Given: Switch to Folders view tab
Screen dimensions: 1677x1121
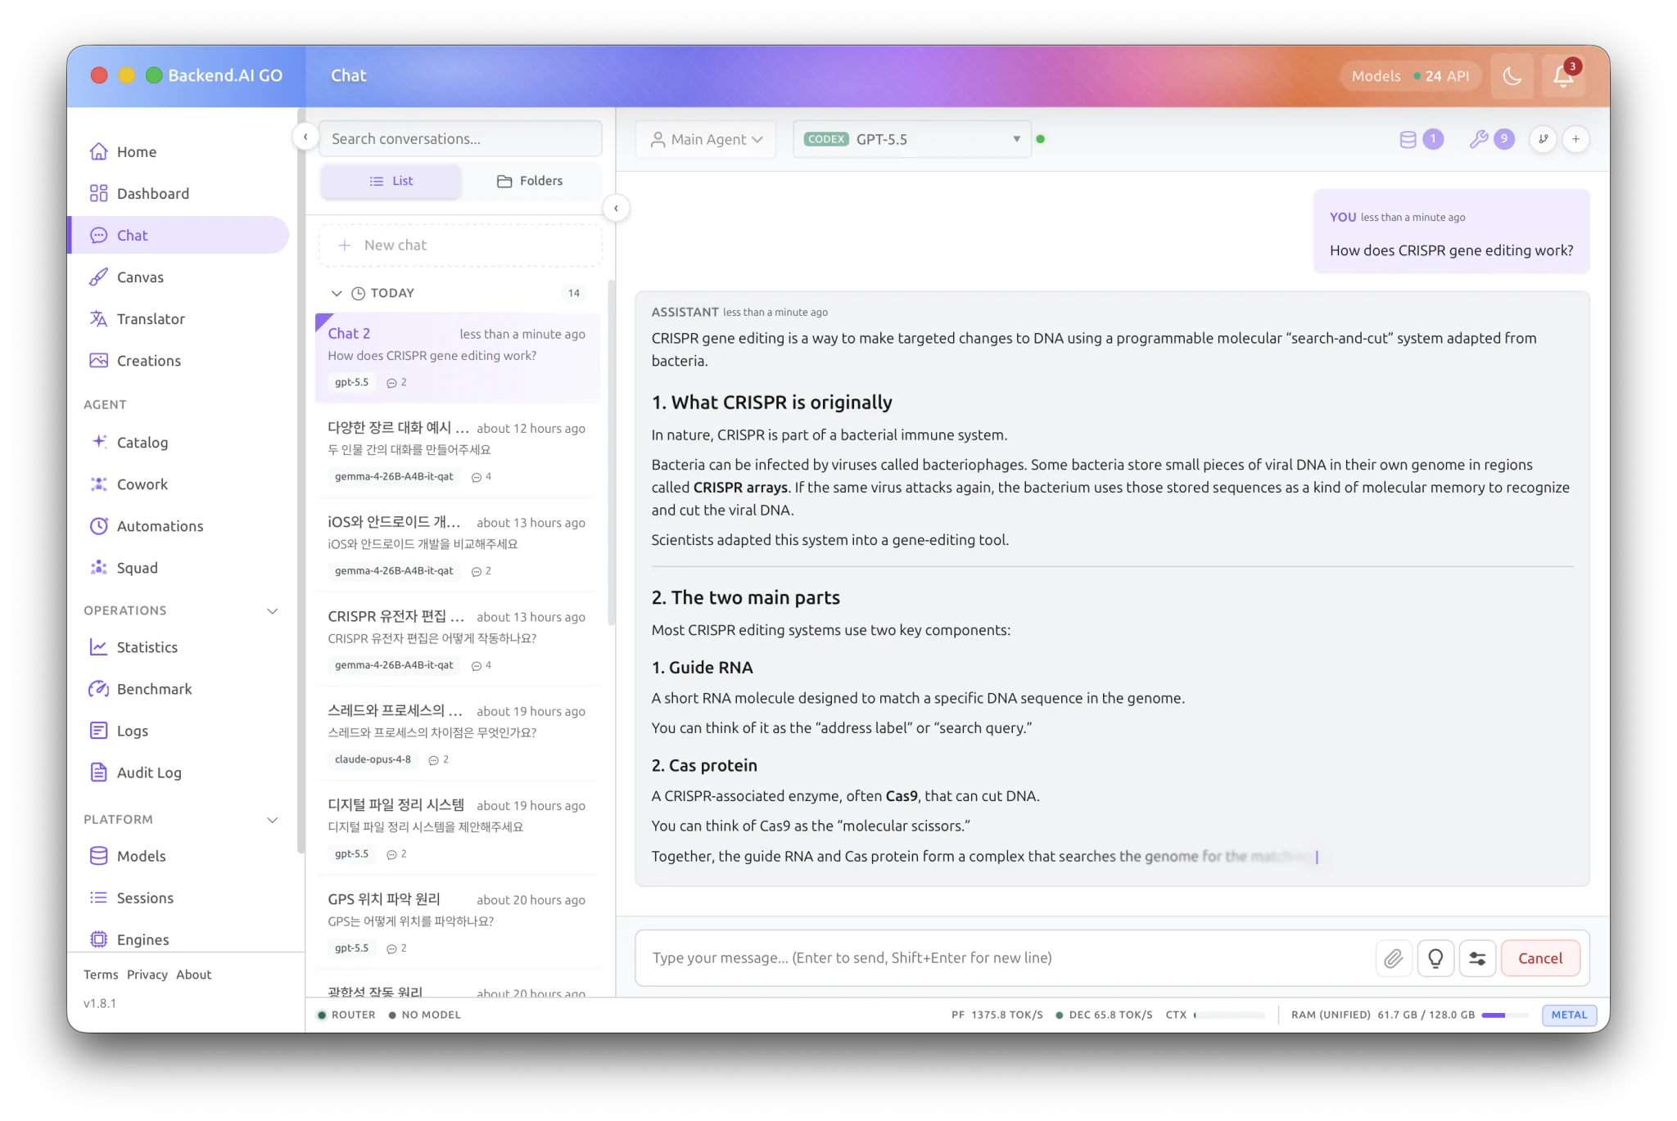Looking at the screenshot, I should point(530,181).
